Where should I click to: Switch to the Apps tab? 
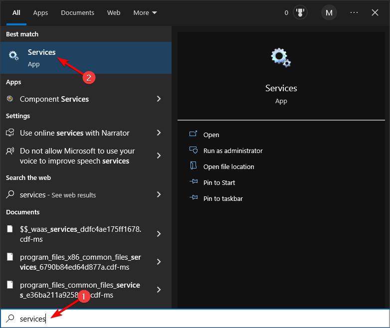click(x=40, y=12)
